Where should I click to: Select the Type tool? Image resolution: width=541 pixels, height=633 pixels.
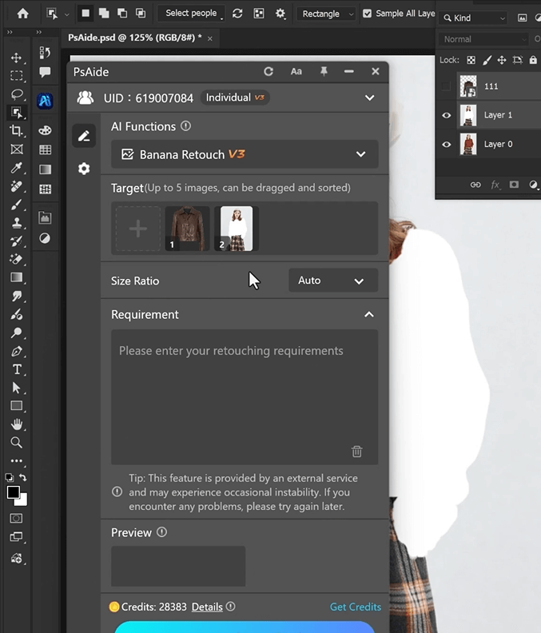pos(16,369)
